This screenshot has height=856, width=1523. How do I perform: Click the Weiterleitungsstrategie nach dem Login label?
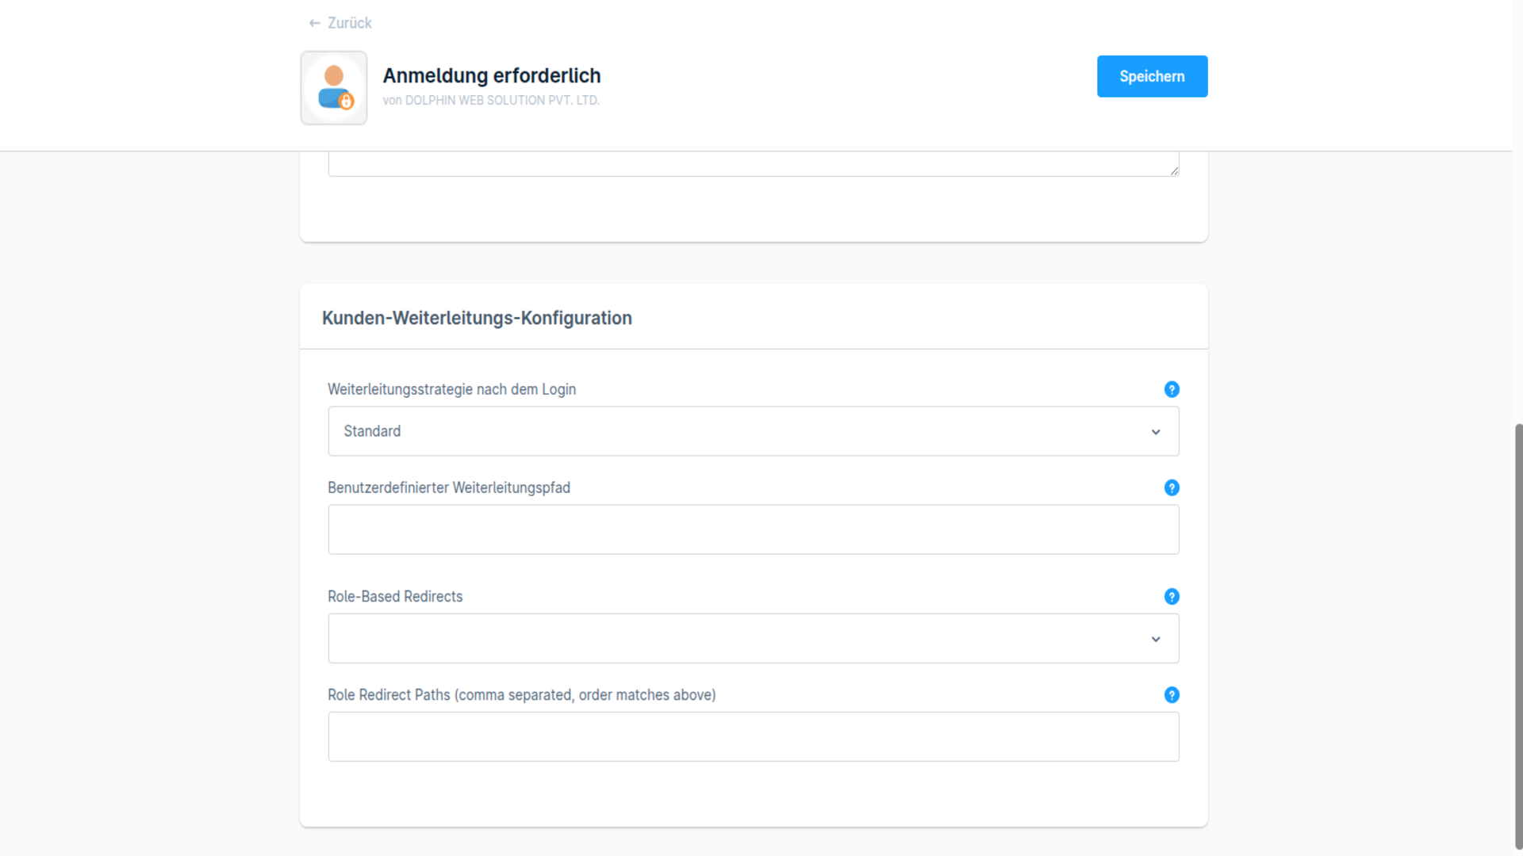451,389
